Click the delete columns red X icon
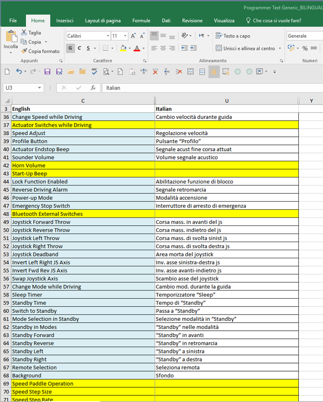This screenshot has width=323, height=402. point(155,72)
